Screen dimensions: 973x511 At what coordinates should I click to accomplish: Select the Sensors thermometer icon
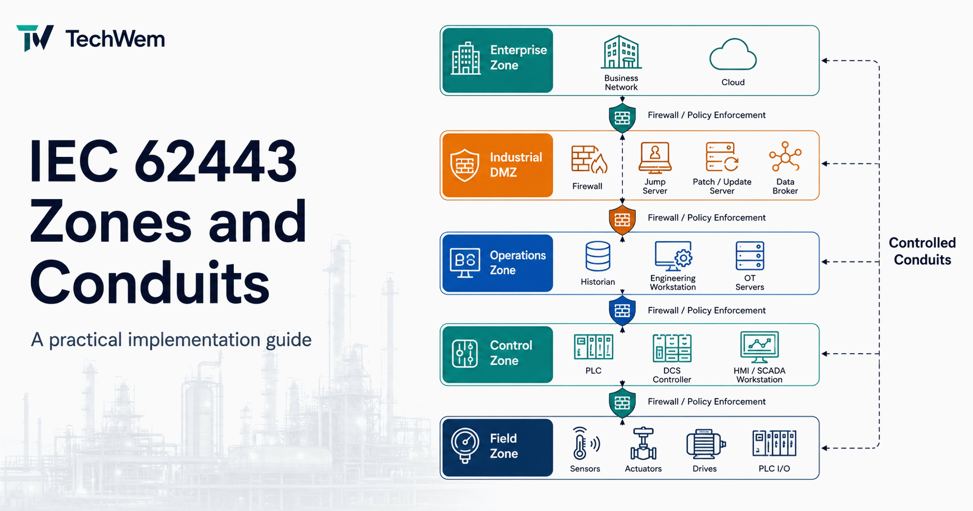pos(585,444)
